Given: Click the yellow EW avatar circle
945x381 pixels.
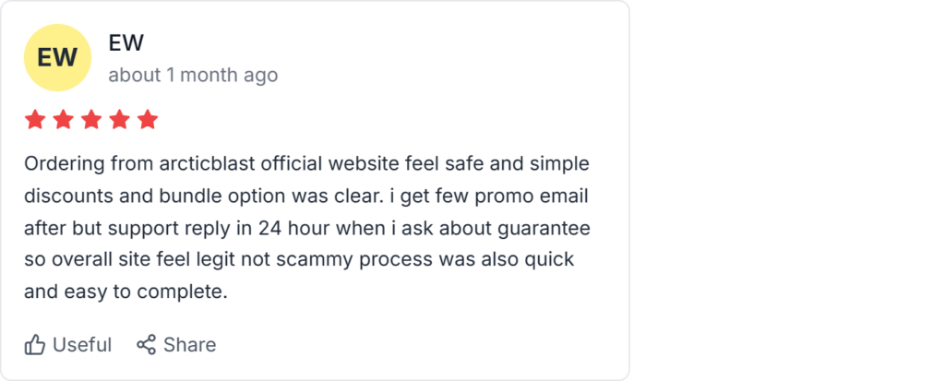Looking at the screenshot, I should tap(57, 57).
